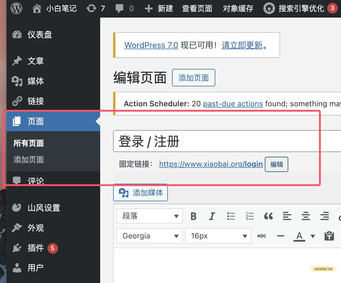Click the 仪表盘 dashboard icon
This screenshot has height=283, width=341.
(17, 35)
